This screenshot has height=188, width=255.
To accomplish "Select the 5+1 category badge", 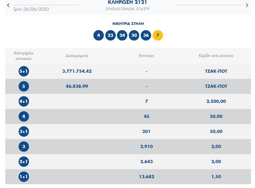I will click(x=24, y=71).
